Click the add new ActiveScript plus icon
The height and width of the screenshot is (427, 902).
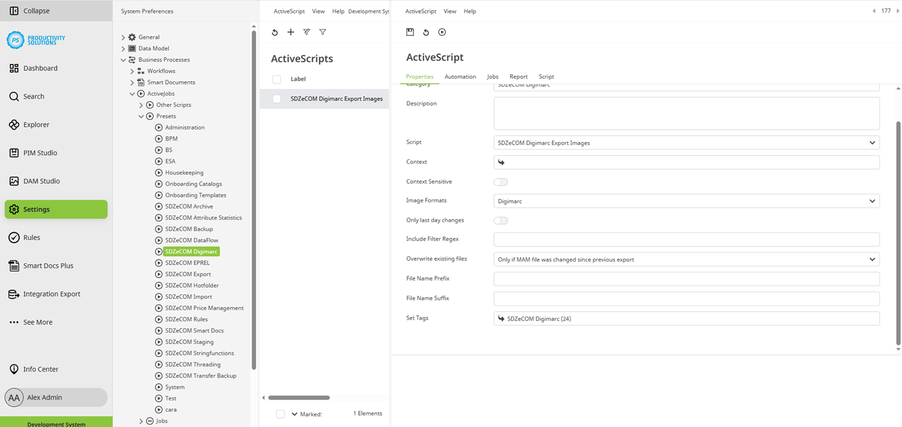pos(291,32)
